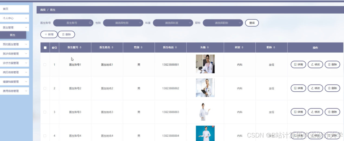344x141 pixels.
Task: Open the 请选择职称 dropdown
Action: tap(223, 23)
